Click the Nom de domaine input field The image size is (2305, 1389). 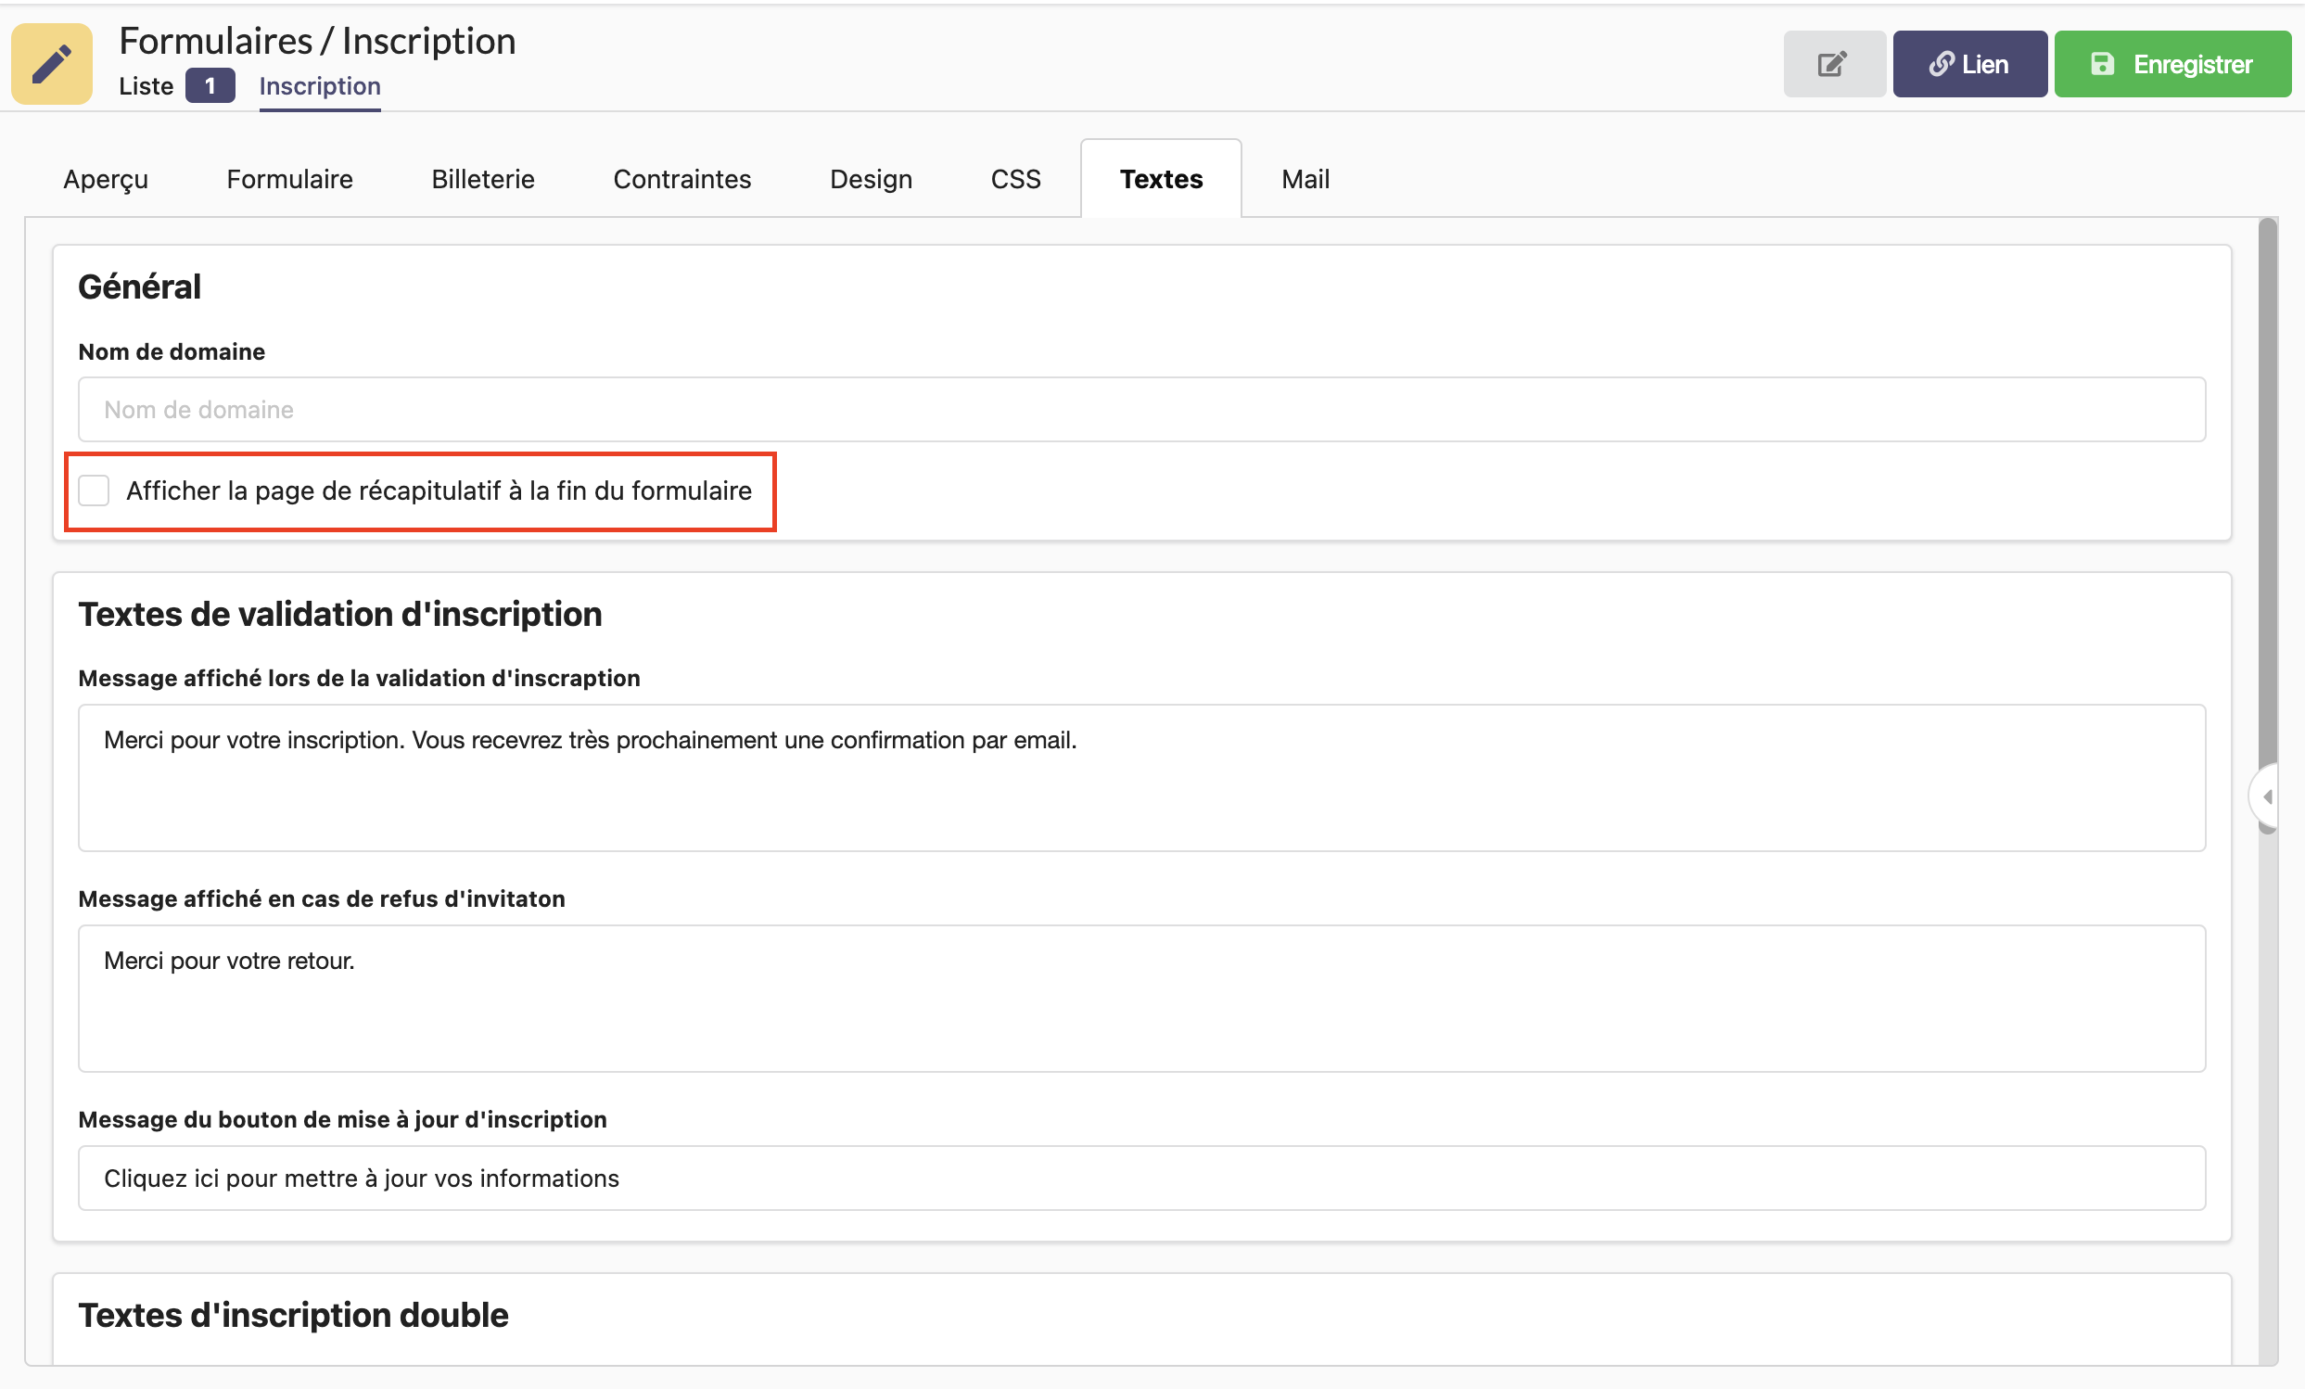[x=1141, y=410]
